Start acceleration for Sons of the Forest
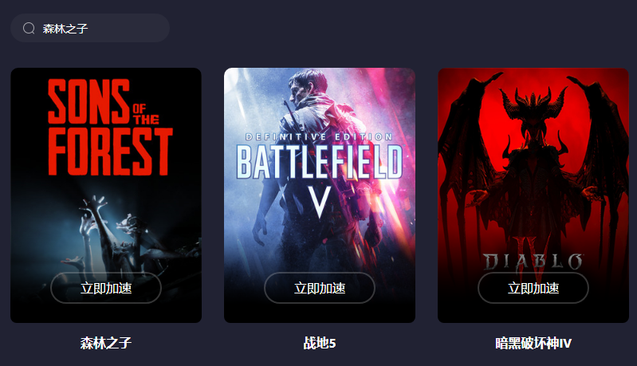637x366 pixels. click(106, 288)
